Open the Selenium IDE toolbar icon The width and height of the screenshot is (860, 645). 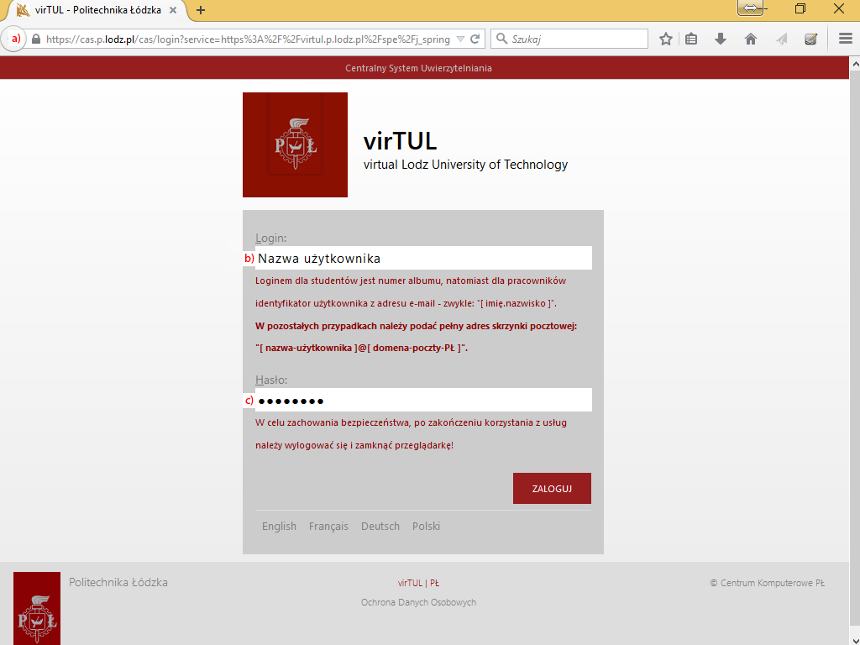810,39
